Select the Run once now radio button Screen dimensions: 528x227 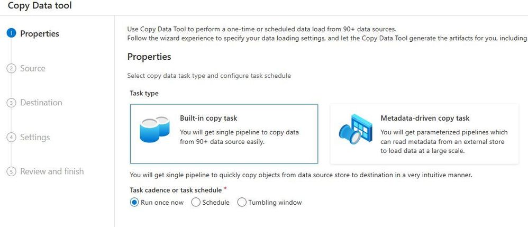pos(134,202)
